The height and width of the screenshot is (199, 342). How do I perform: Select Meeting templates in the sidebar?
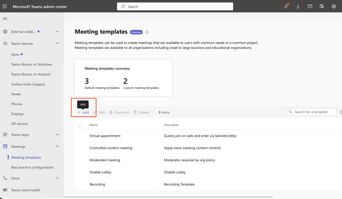pyautogui.click(x=26, y=157)
